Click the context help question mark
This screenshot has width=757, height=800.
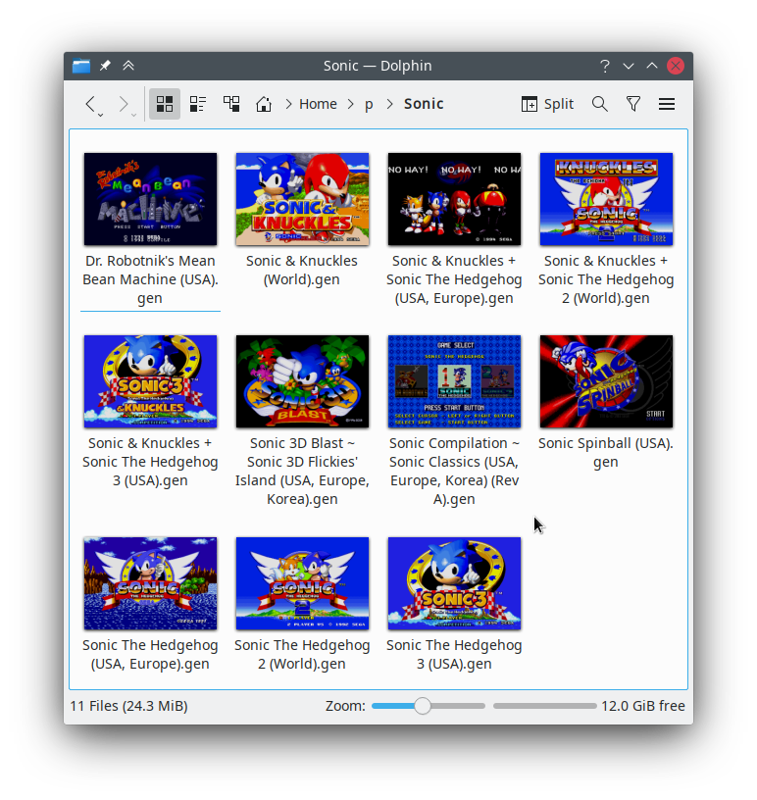[605, 66]
